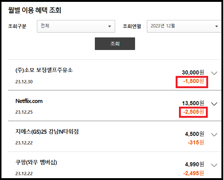The image size is (224, 180).
Task: Expand the Netflix.com entry chevron
Action: click(x=214, y=104)
